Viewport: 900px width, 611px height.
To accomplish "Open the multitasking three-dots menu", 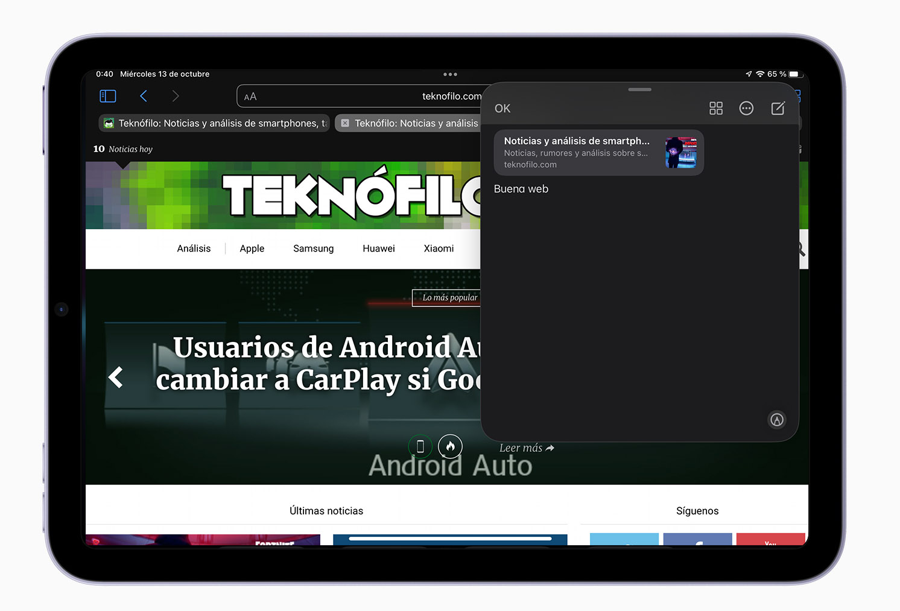I will click(450, 74).
